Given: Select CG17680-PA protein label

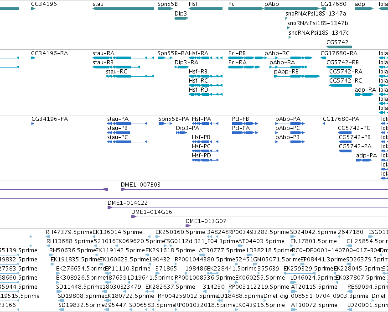Looking at the screenshot, I should pyautogui.click(x=341, y=119).
